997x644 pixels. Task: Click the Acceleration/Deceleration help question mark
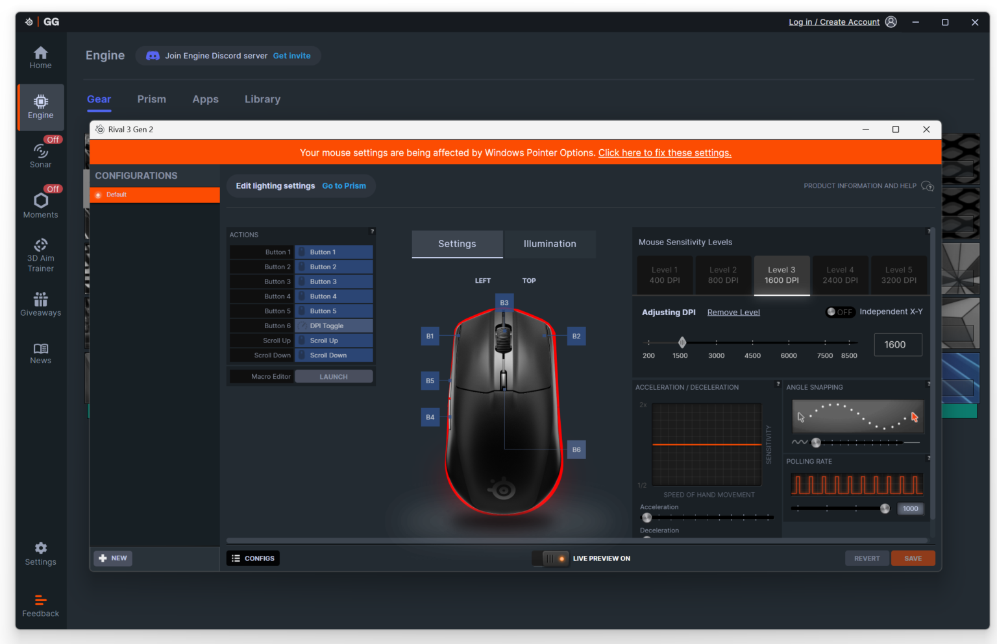click(x=778, y=384)
